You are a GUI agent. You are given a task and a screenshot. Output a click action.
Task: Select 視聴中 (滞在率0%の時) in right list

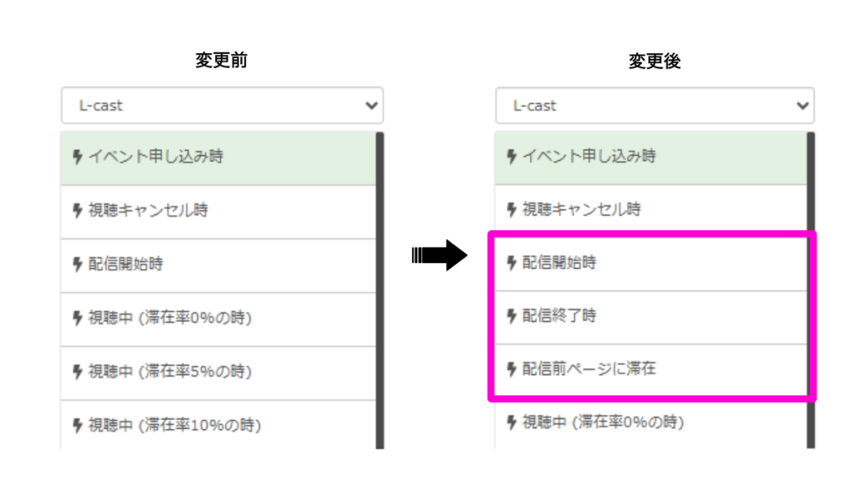(x=651, y=424)
